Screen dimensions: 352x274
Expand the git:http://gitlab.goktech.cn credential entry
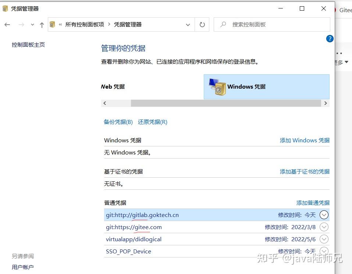pos(324,214)
